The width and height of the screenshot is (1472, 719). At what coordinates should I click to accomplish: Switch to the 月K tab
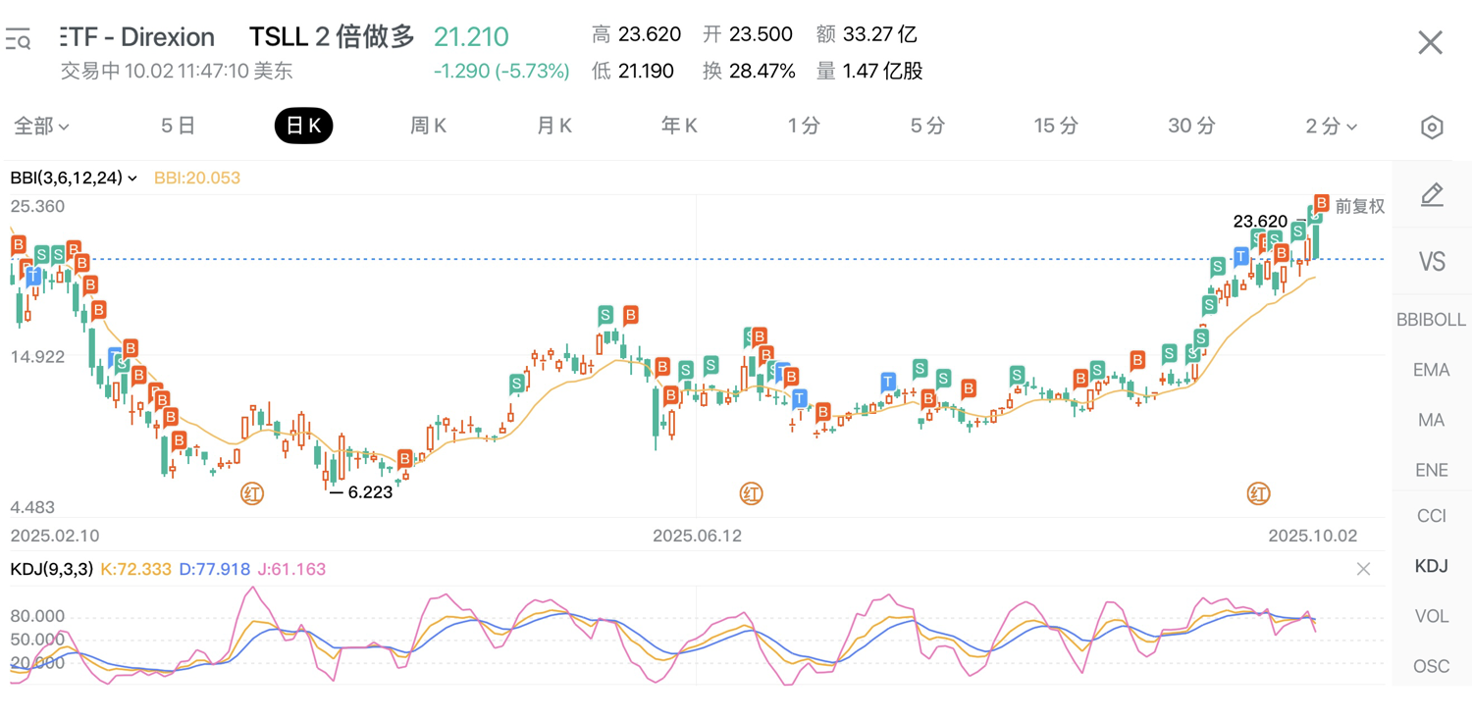[x=553, y=127]
